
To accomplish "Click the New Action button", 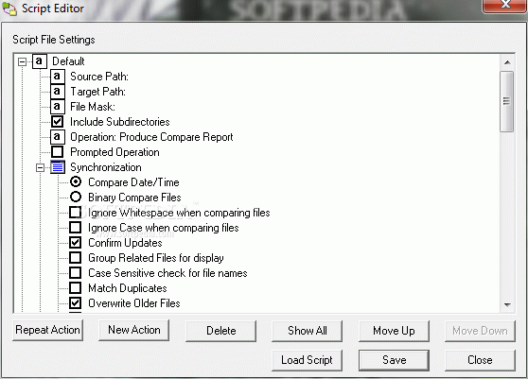I will pos(134,330).
